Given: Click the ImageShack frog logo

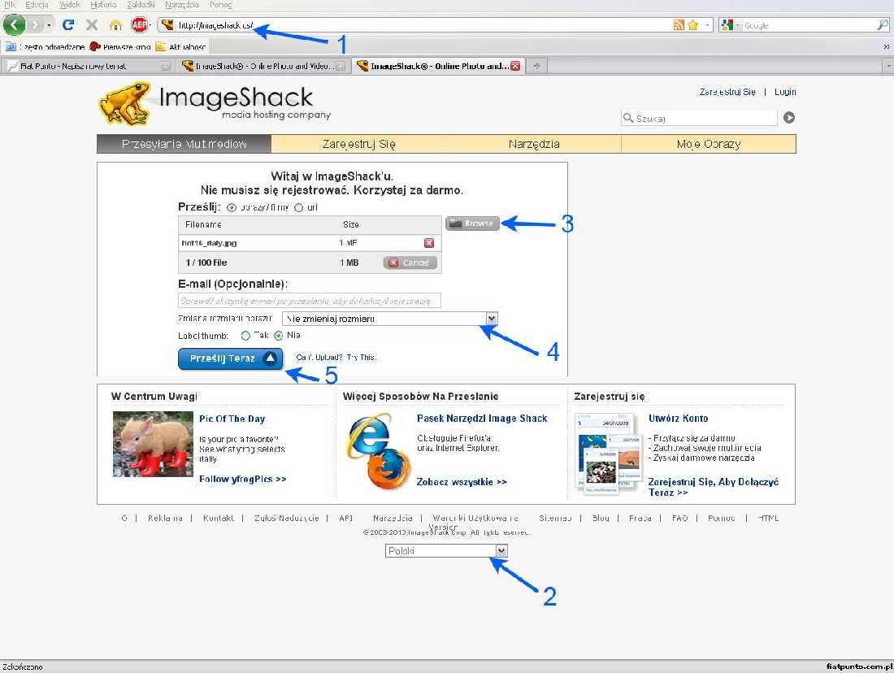Looking at the screenshot, I should click(124, 103).
